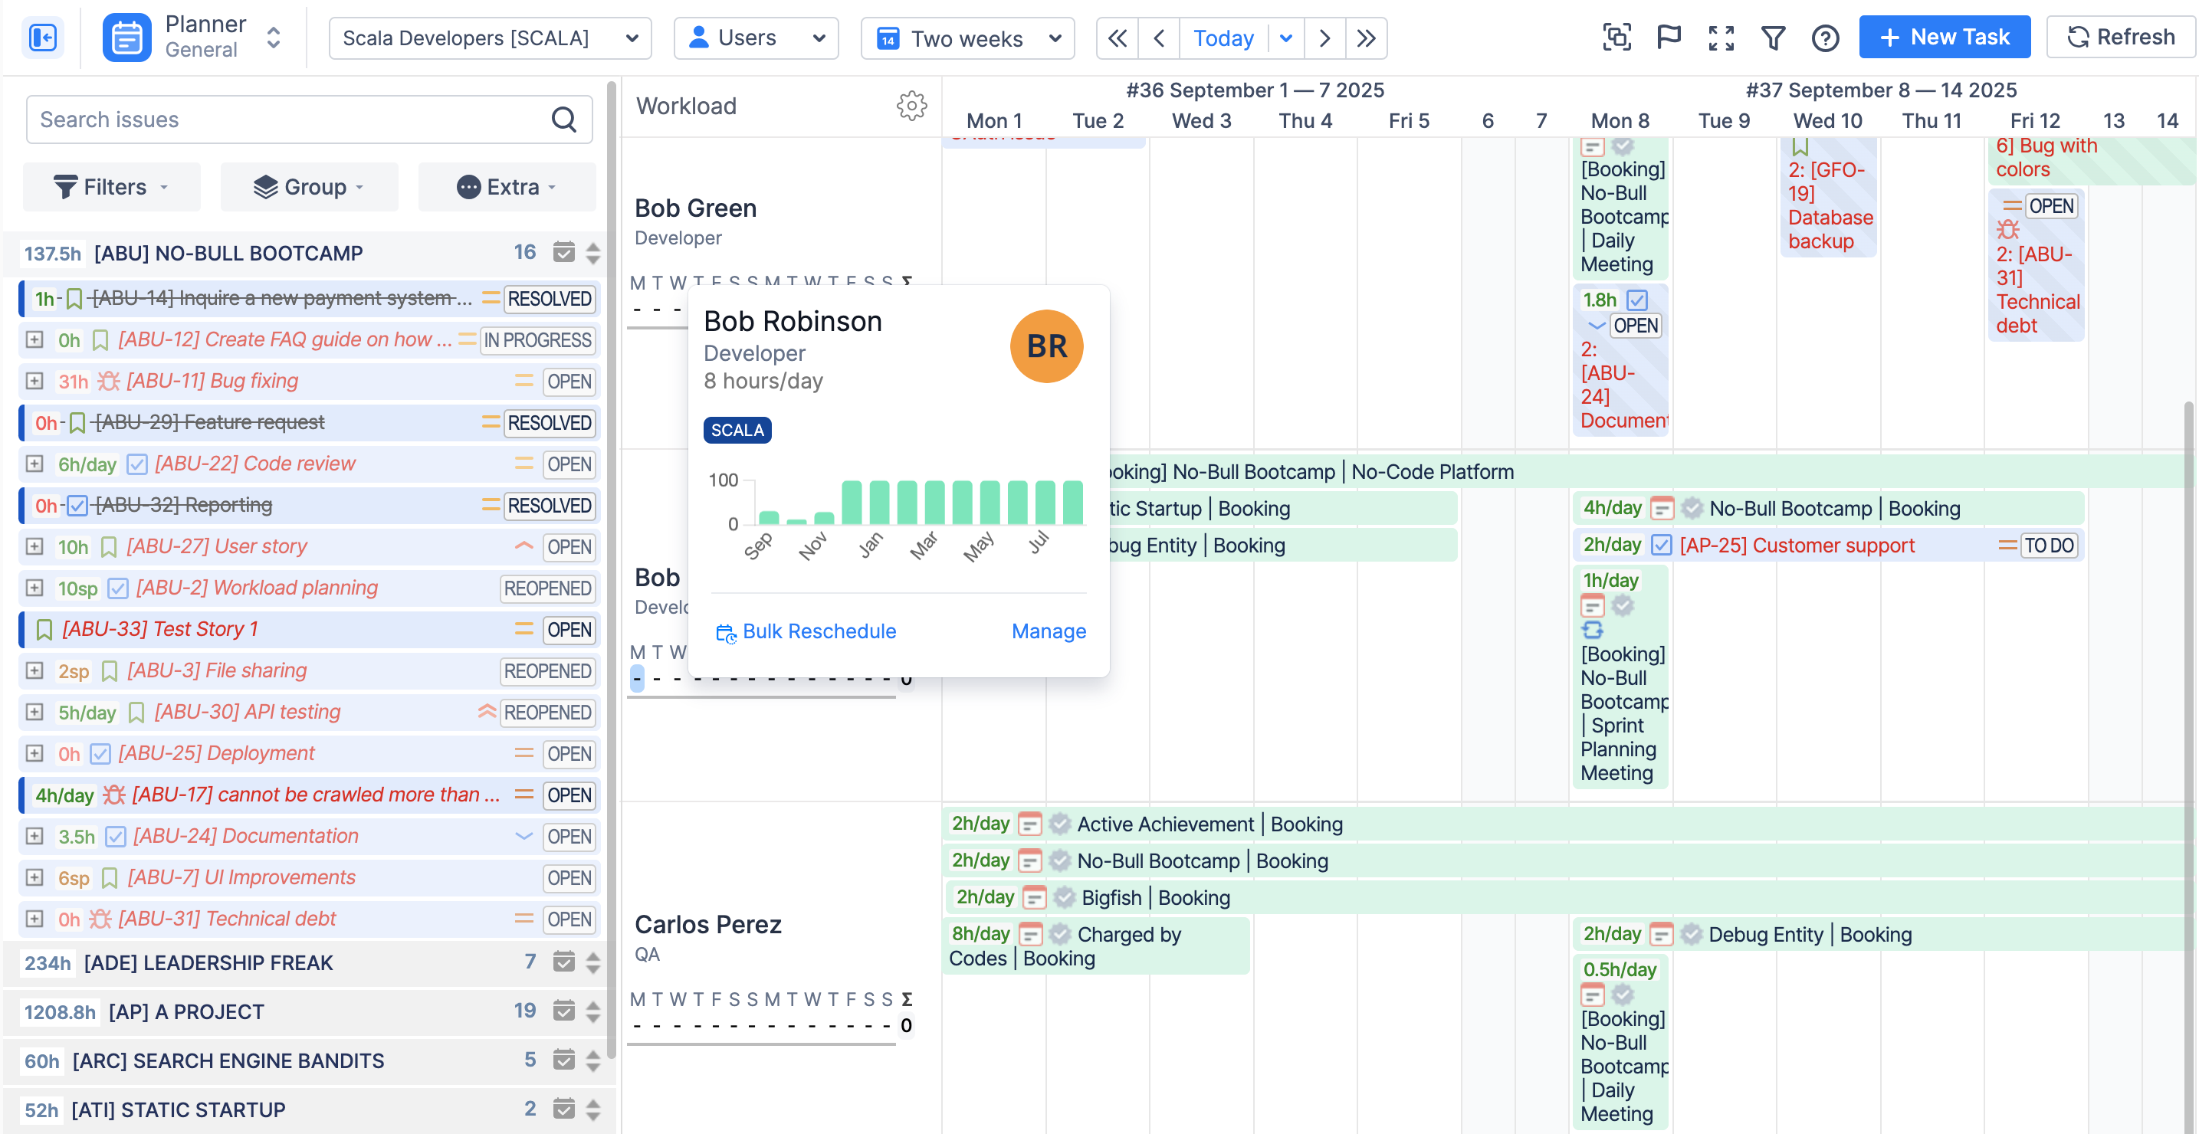Jump back with double left arrows
2199x1134 pixels.
[1117, 38]
